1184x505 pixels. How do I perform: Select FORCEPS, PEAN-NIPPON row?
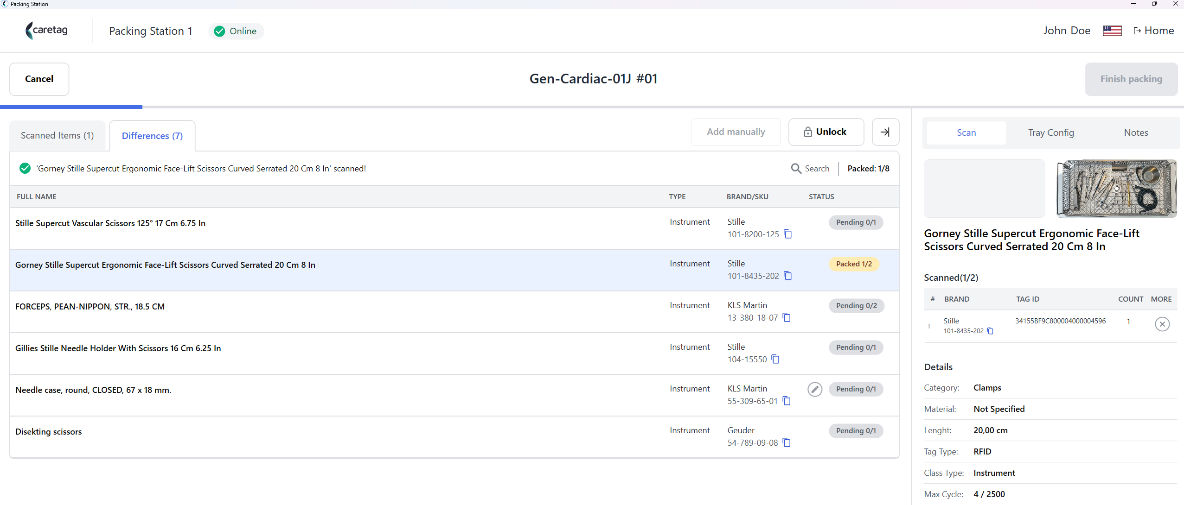pyautogui.click(x=454, y=312)
